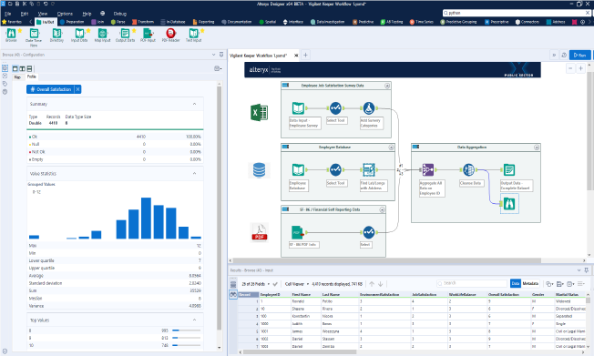Image resolution: width=594 pixels, height=356 pixels.
Task: Open the 26 of 26 Fields dropdown
Action: (x=256, y=284)
